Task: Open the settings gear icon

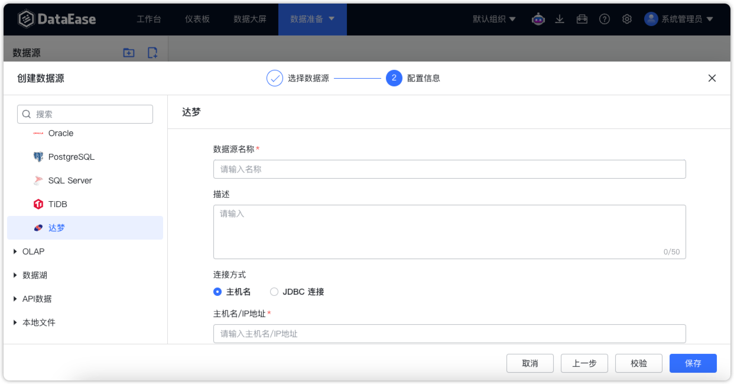Action: (x=626, y=19)
